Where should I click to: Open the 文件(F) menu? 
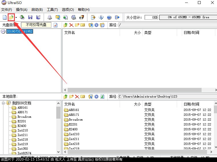click(x=7, y=10)
